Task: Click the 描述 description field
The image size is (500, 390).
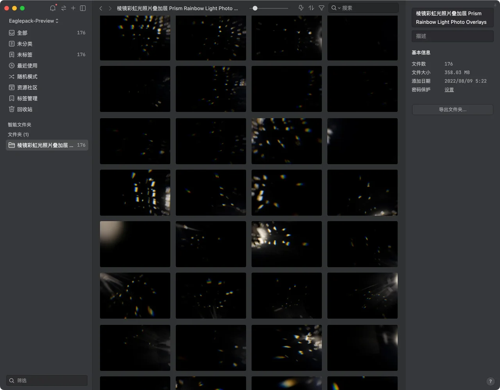Action: coord(453,36)
